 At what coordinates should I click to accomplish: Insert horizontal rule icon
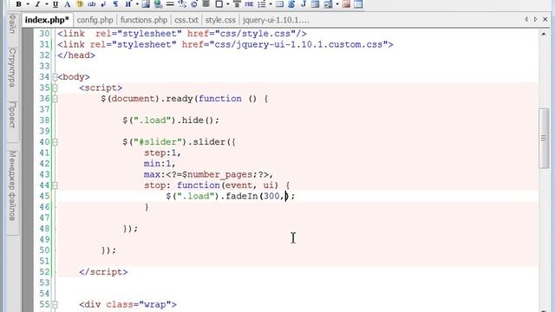[x=170, y=4]
